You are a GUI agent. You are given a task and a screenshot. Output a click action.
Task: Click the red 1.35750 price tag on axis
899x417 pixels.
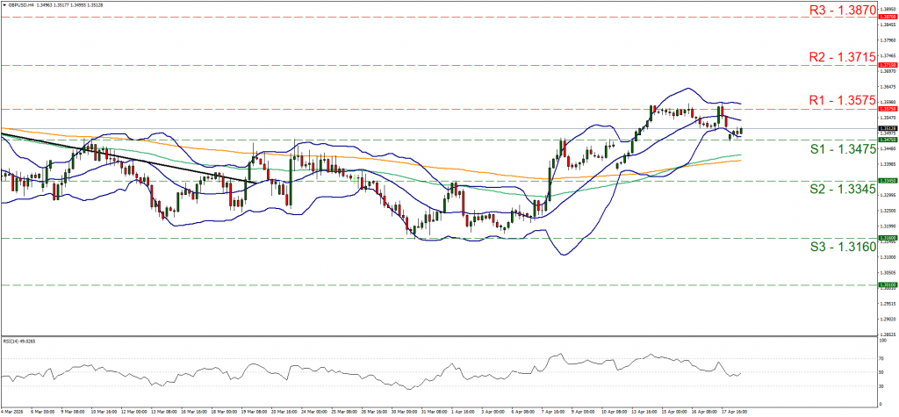click(x=887, y=109)
